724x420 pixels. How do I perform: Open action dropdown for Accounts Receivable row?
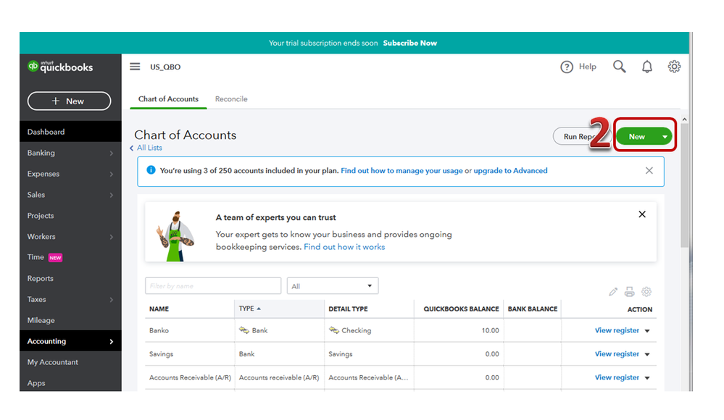(x=647, y=378)
